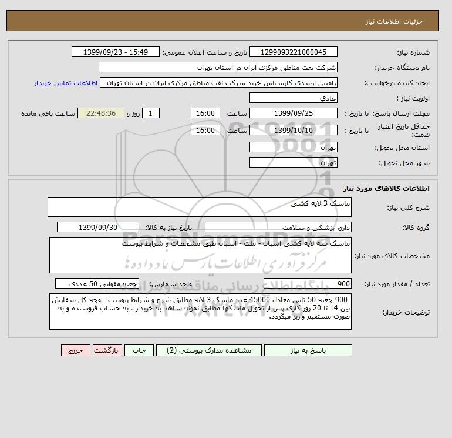Select the شماره نیاز field 1299093221000045
Screen dimensions: 452x438
(x=293, y=52)
